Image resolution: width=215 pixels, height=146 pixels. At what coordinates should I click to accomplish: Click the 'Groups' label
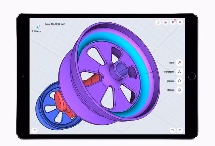170,81
